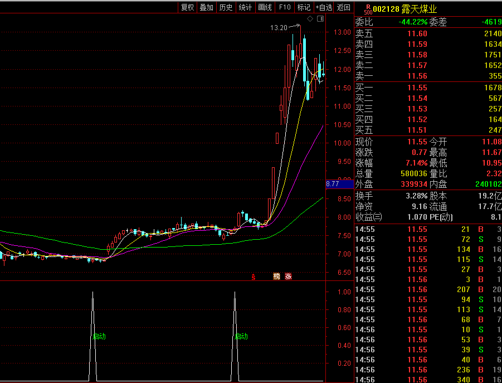The image size is (502, 383).
Task: Click 买五 price 11.51
Action: click(x=417, y=130)
